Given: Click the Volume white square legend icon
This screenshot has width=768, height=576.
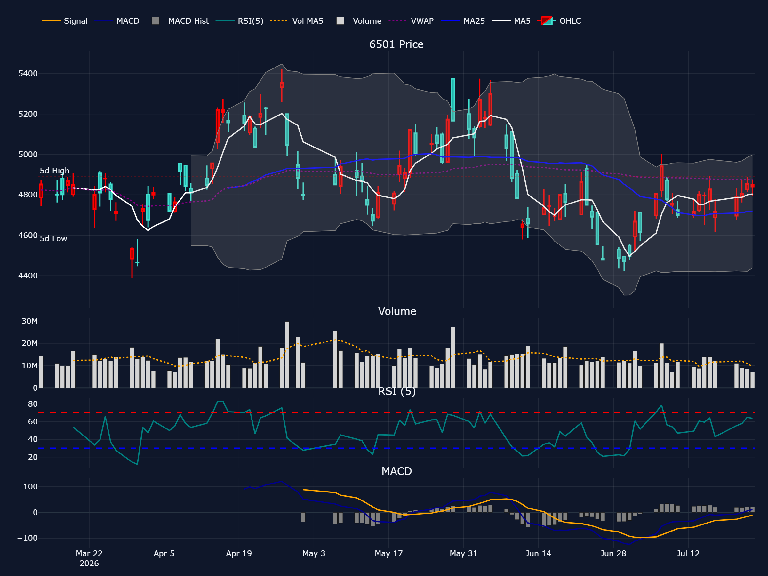Looking at the screenshot, I should click(340, 21).
